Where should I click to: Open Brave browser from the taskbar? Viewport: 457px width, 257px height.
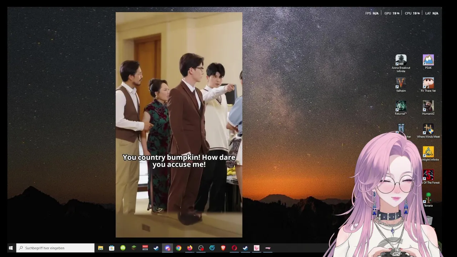pos(223,248)
